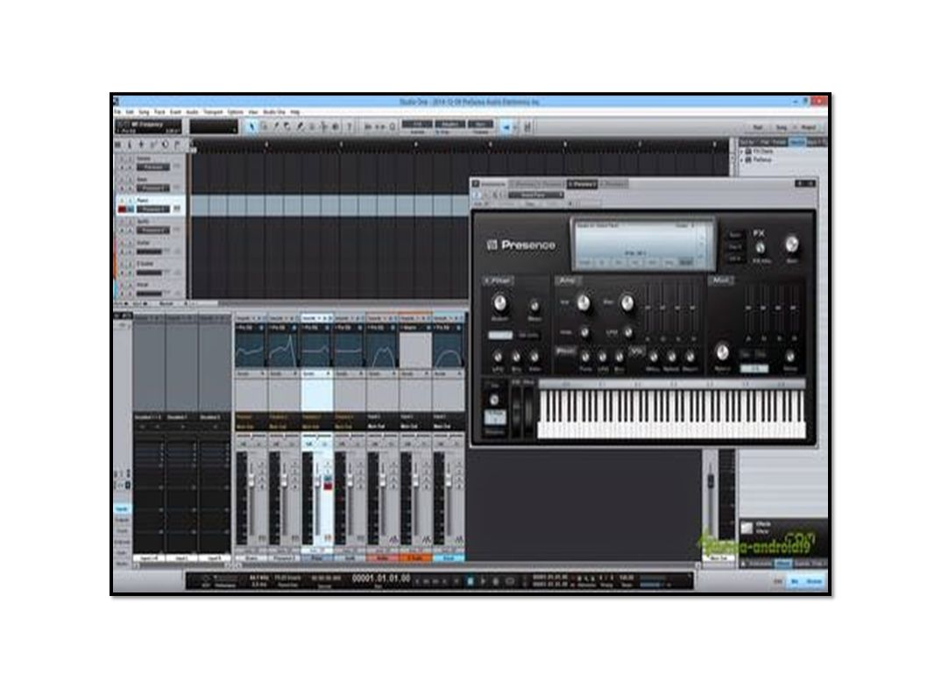This screenshot has height=695, width=927.
Task: Click the Stop button in transport bar
Action: pyautogui.click(x=471, y=581)
